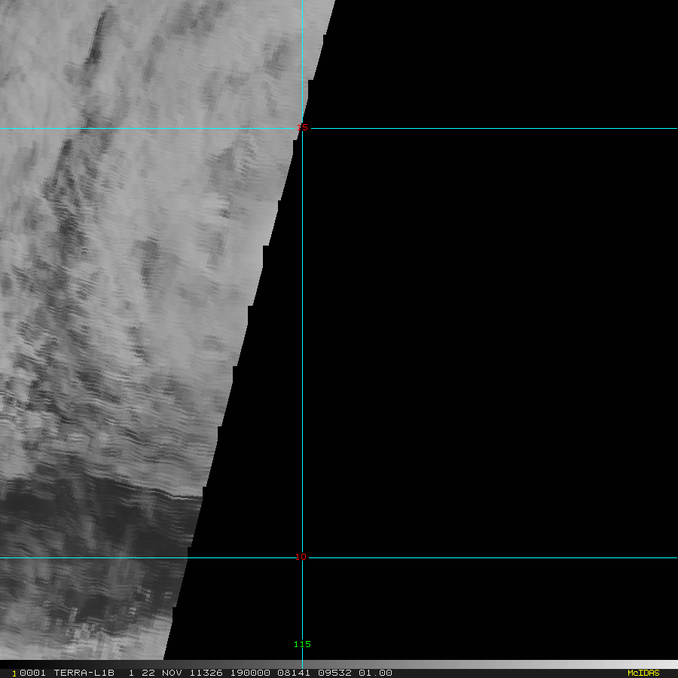Select the 01.00 resolution value

pyautogui.click(x=375, y=673)
